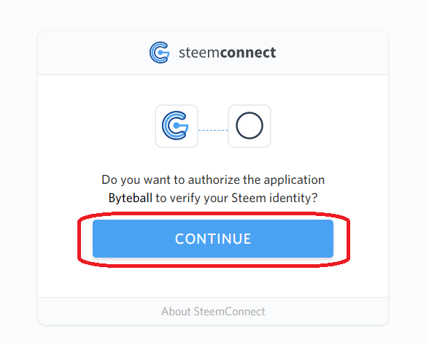
Task: Click the rounded tile around the SteemConnect icon
Action: pyautogui.click(x=177, y=126)
